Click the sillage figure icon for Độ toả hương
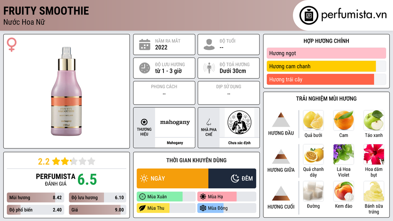393x221 pixels. click(x=209, y=68)
